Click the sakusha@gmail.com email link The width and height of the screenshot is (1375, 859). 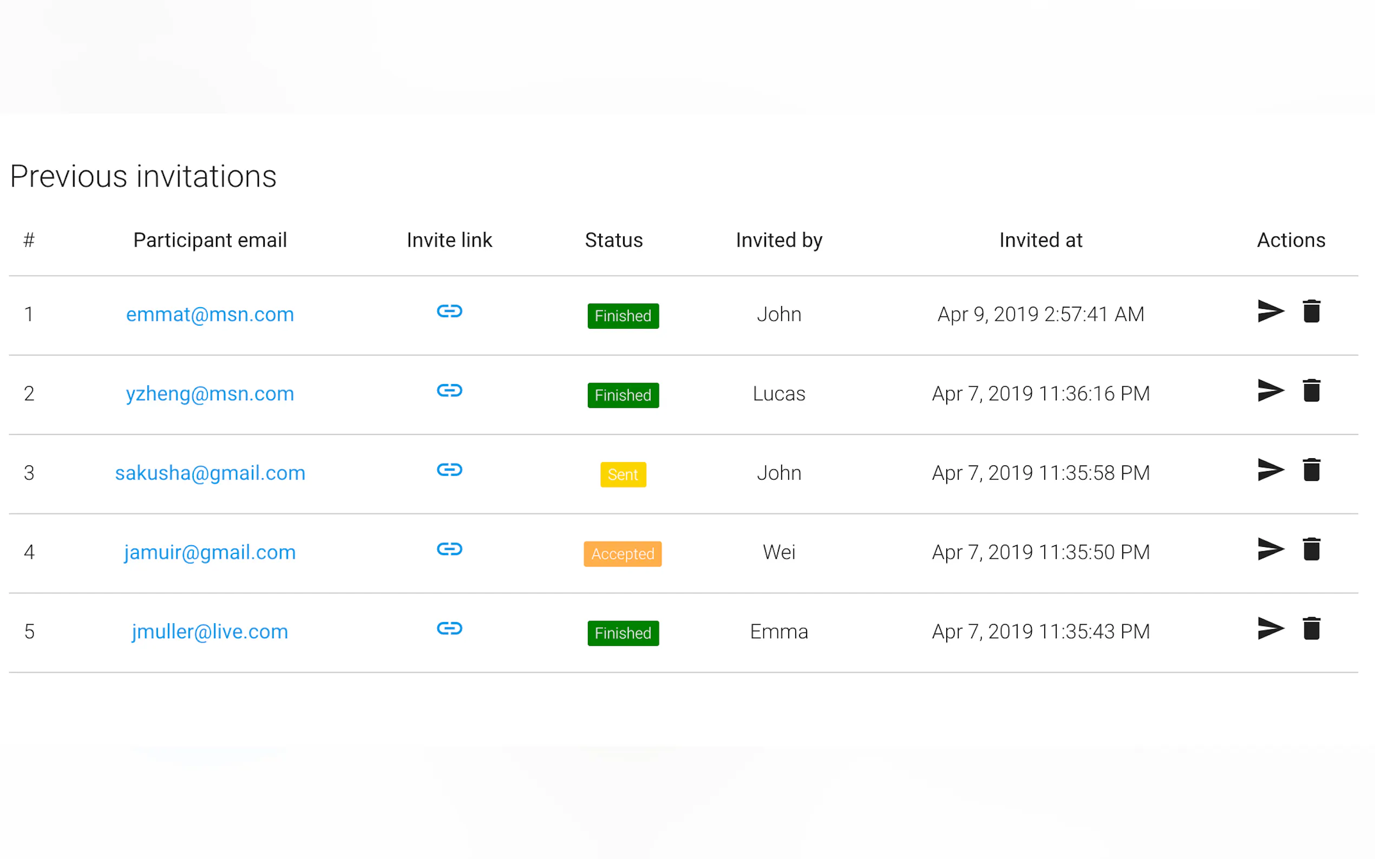click(209, 473)
